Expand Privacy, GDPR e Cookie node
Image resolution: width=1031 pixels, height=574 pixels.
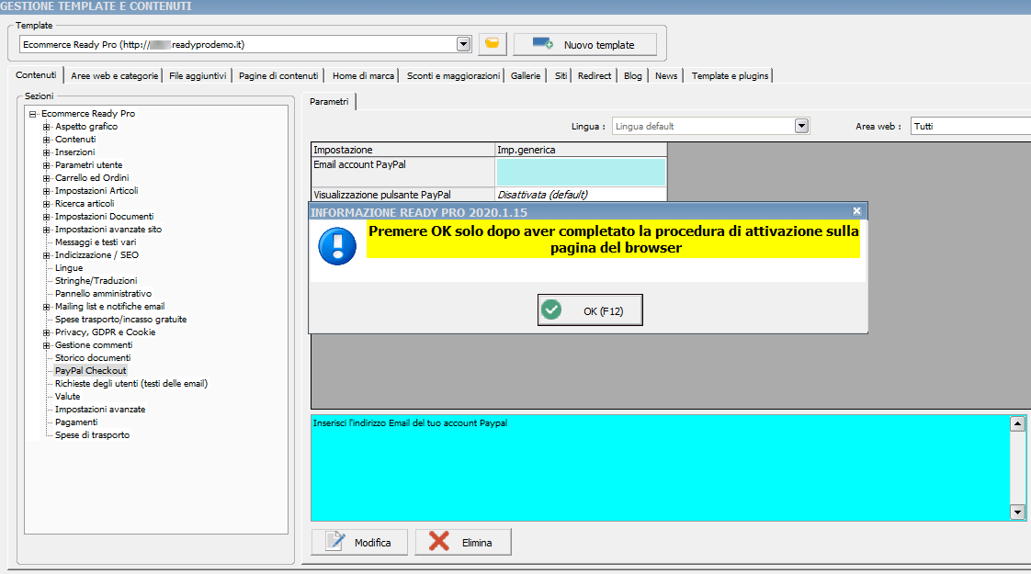(47, 332)
